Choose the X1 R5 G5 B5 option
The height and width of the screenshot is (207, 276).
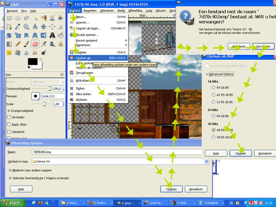213,102
